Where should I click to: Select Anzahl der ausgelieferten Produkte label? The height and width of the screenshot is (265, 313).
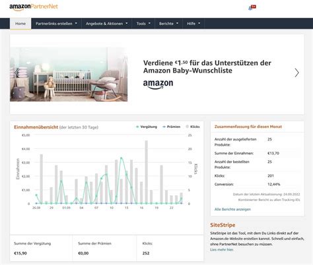(235, 142)
